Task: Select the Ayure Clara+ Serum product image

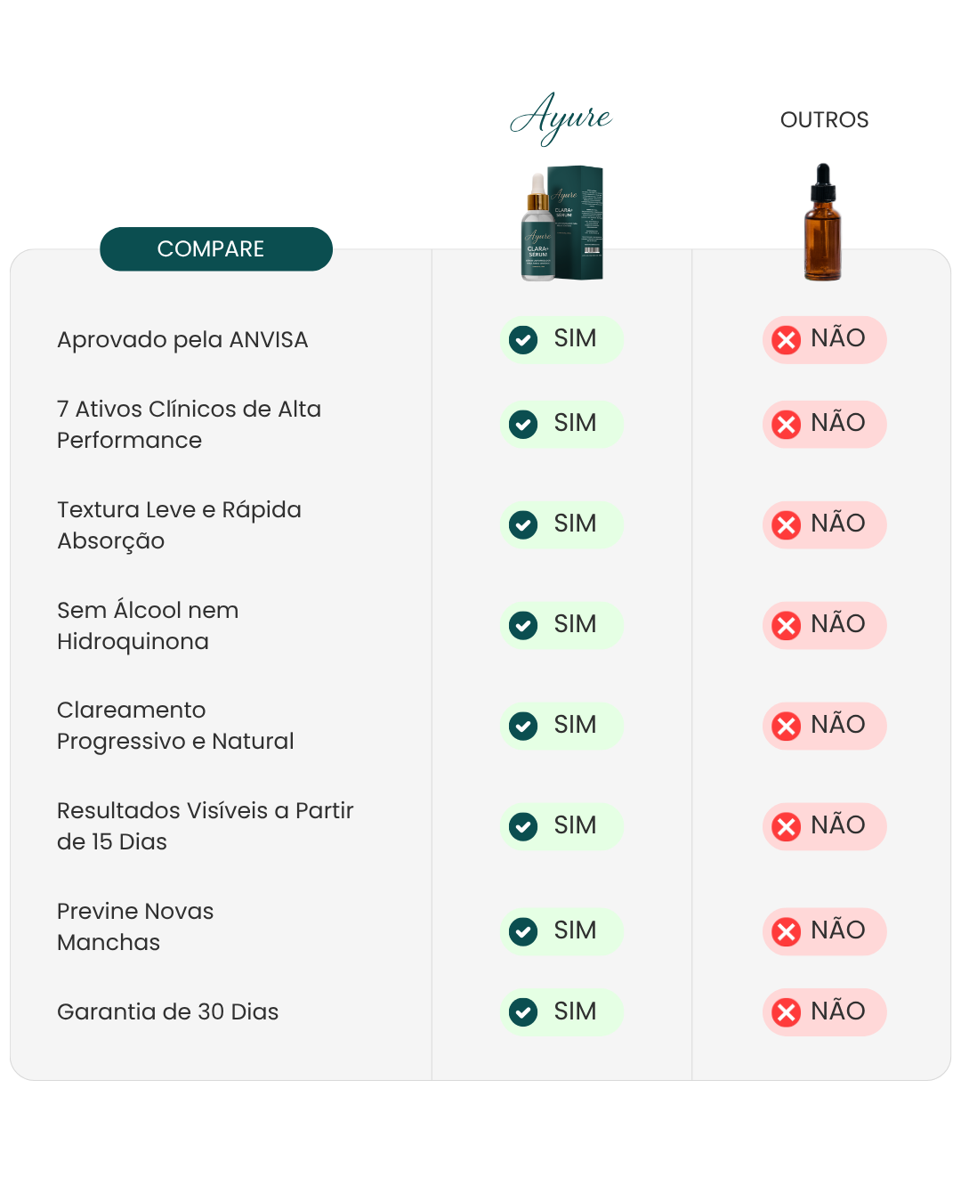Action: coord(562,223)
